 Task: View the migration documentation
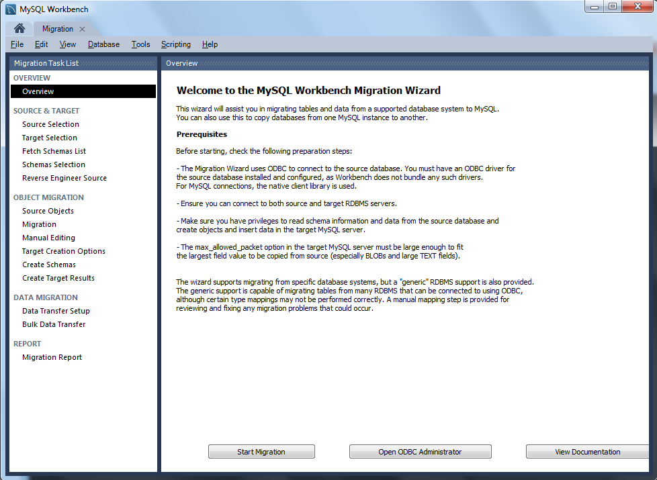[587, 452]
